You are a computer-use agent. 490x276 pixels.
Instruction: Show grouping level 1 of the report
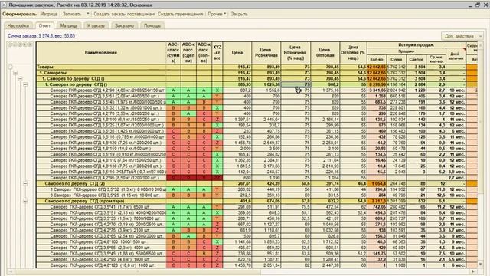[10, 44]
